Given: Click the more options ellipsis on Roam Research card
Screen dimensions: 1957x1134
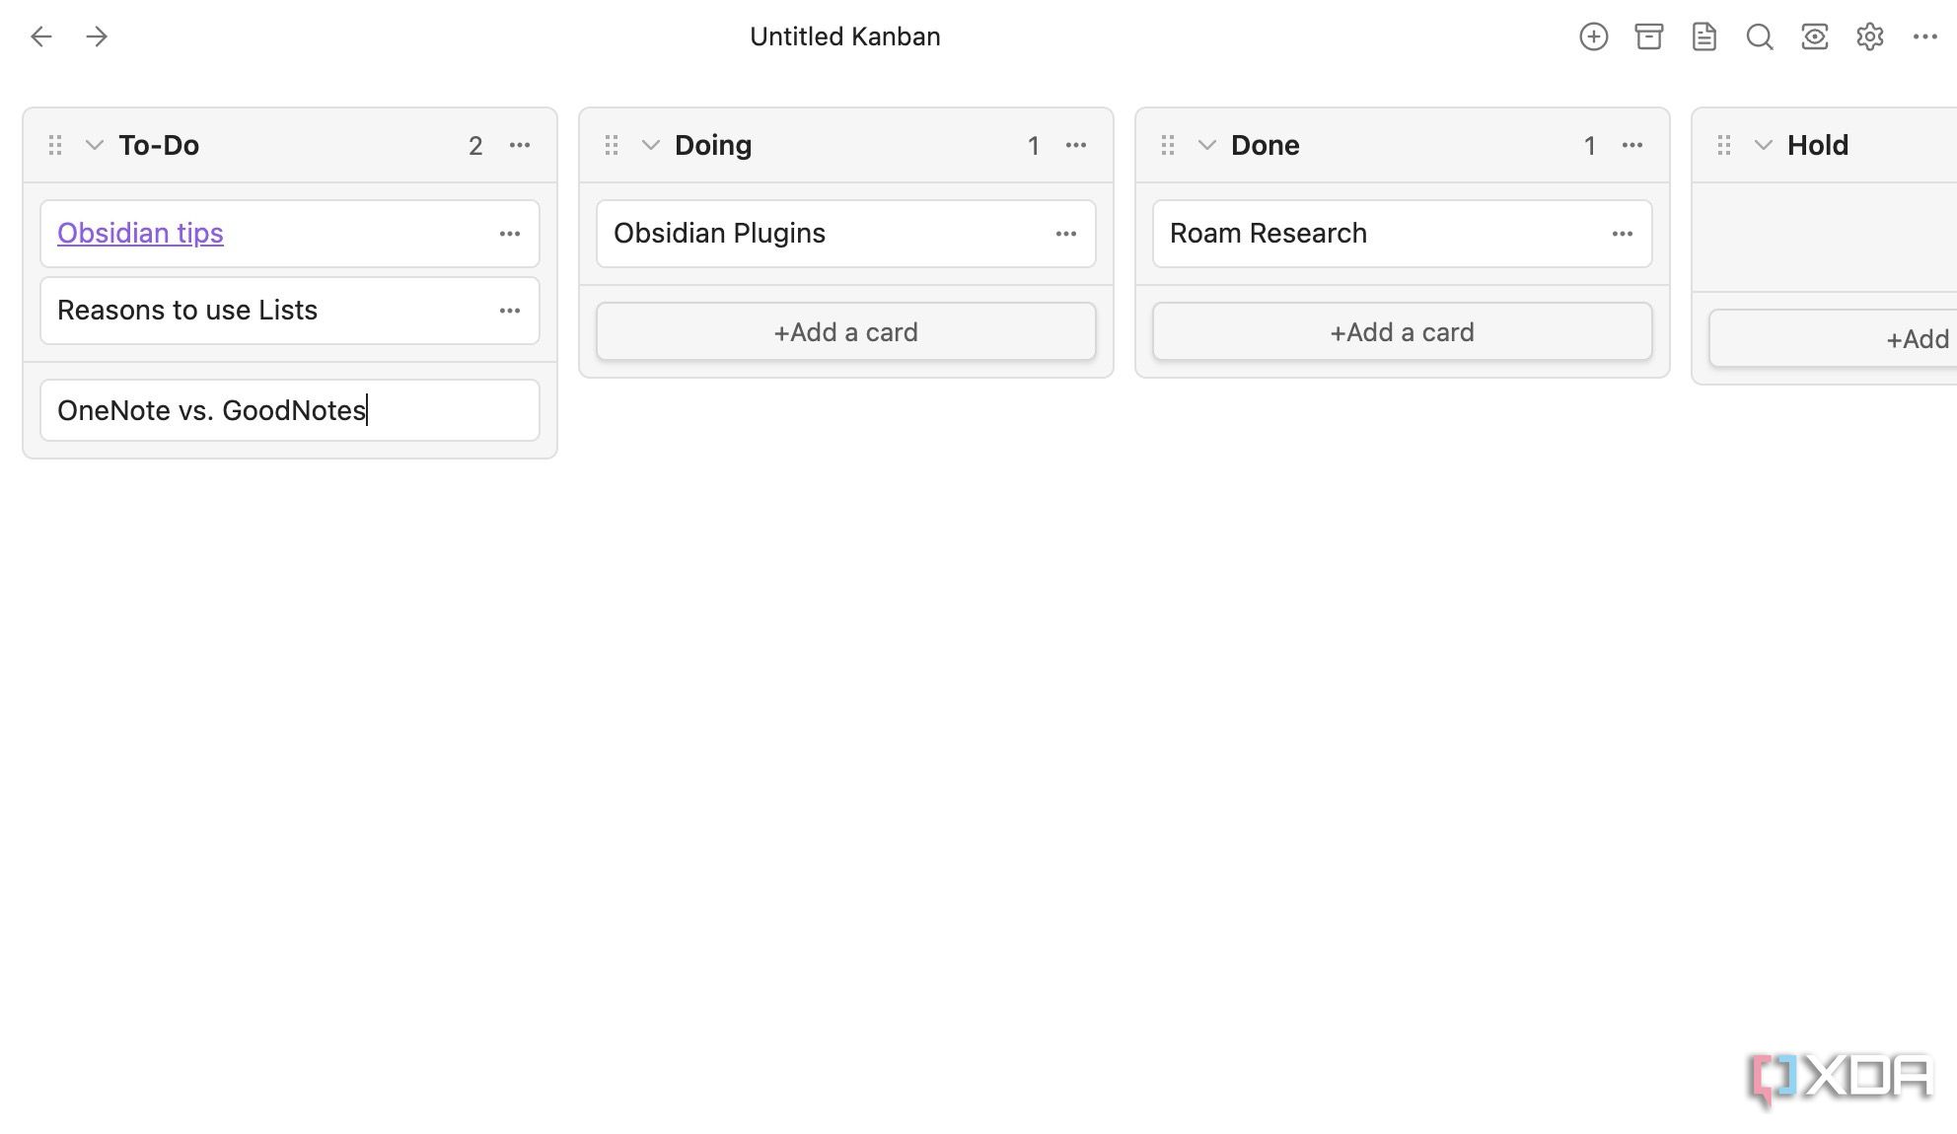Looking at the screenshot, I should [x=1623, y=234].
